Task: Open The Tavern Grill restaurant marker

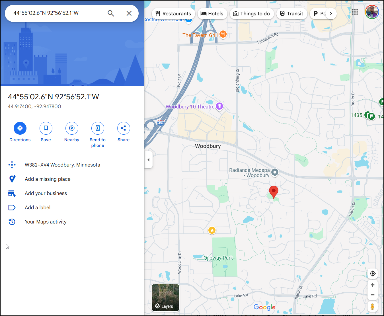Action: pyautogui.click(x=223, y=35)
